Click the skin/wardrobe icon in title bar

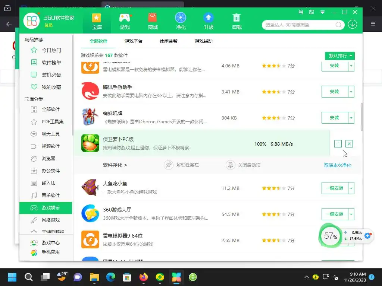tap(301, 12)
